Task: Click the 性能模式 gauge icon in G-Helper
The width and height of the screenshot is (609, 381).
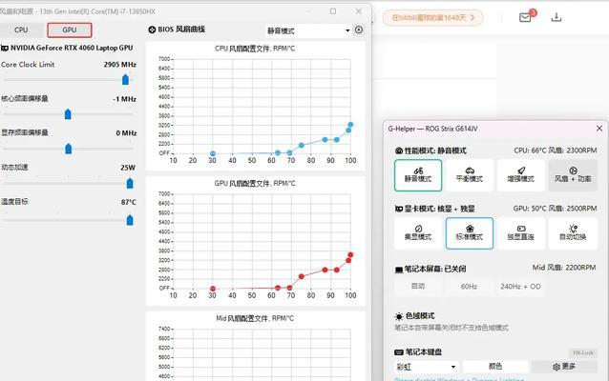Action: pos(398,150)
